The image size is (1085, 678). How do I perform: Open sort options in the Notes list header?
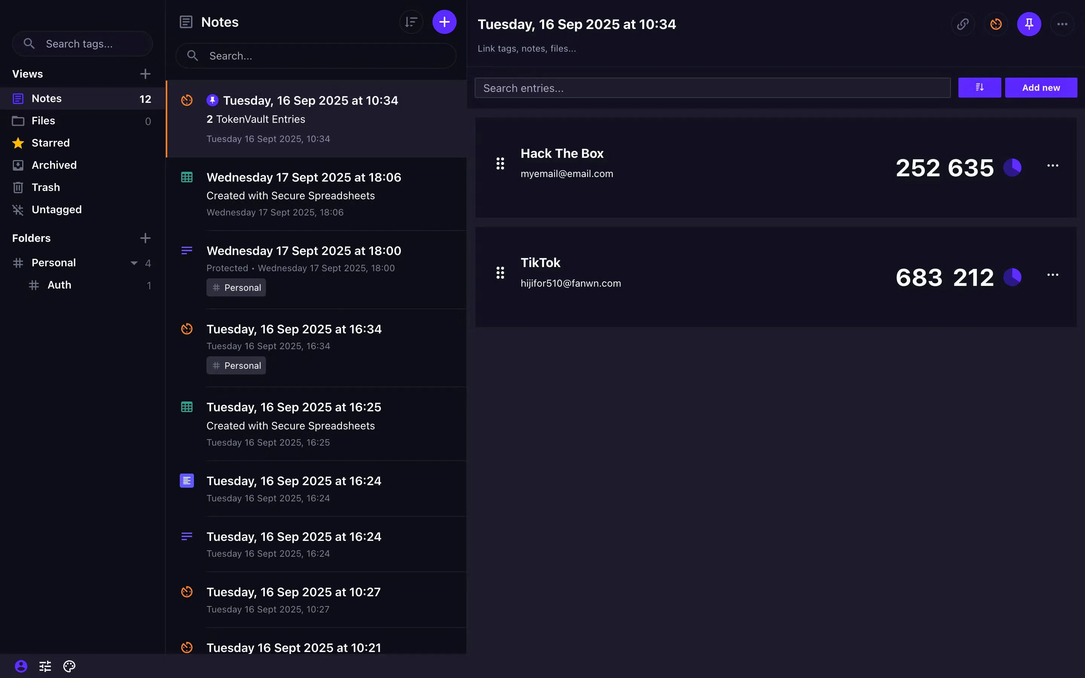411,21
